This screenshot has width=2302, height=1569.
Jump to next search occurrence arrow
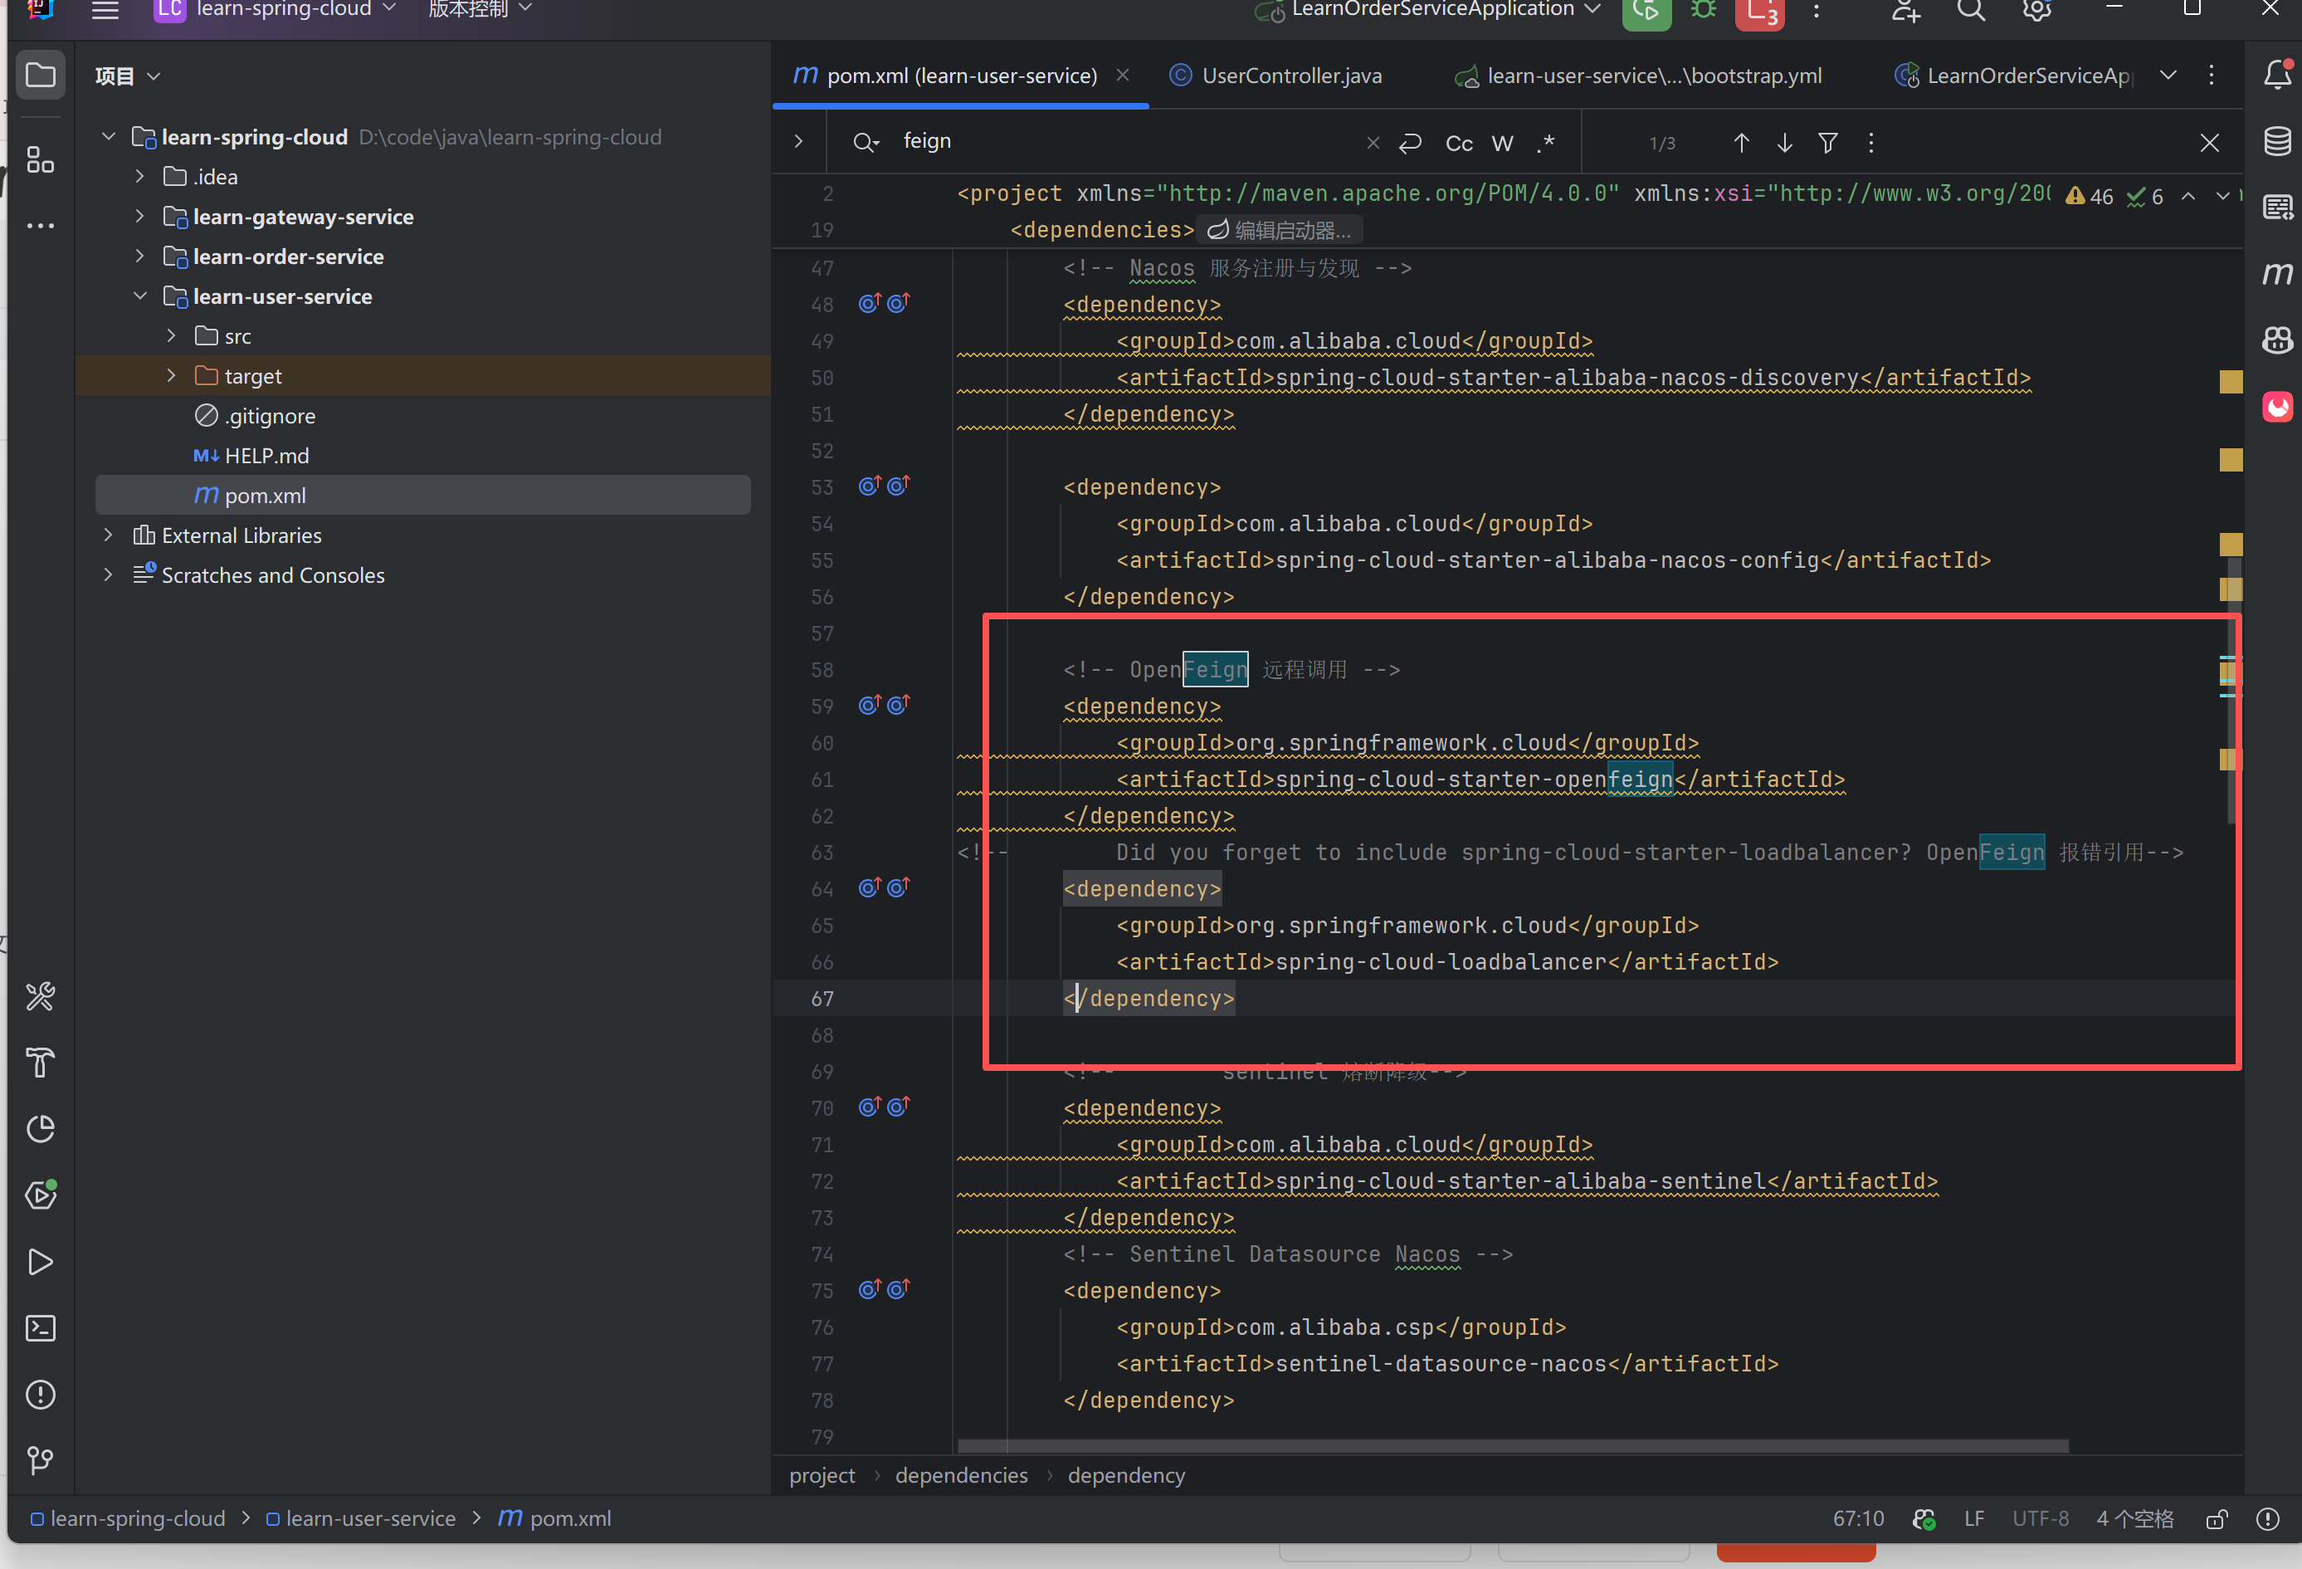[x=1785, y=143]
